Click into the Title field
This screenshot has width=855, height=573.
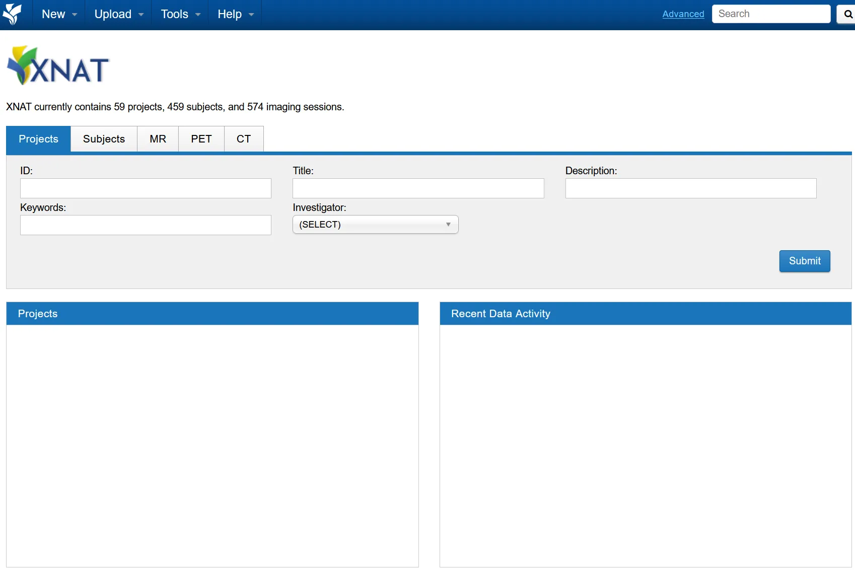(x=418, y=188)
